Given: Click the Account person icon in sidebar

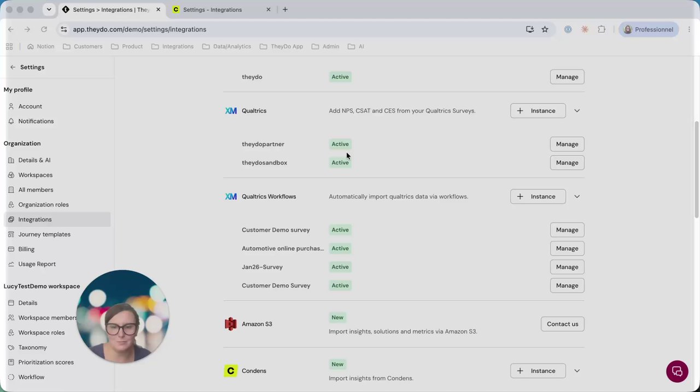Looking at the screenshot, I should (x=11, y=106).
